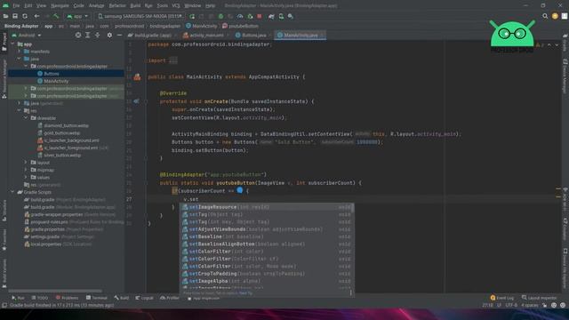Expand the mipmap folder
Viewport: 569px width, 320px height.
(26, 170)
